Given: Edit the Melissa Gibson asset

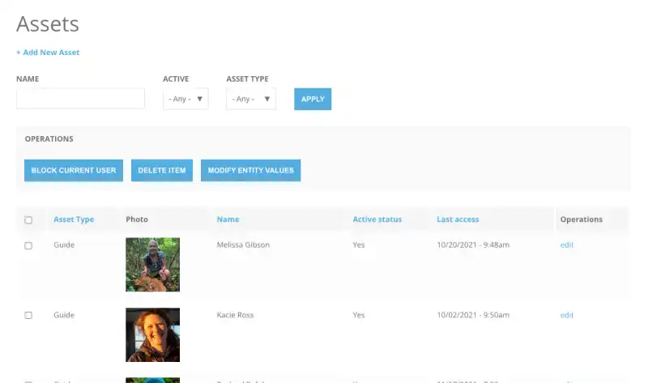Looking at the screenshot, I should (x=567, y=245).
